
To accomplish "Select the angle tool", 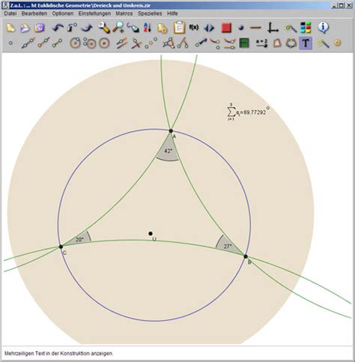I will coord(169,43).
